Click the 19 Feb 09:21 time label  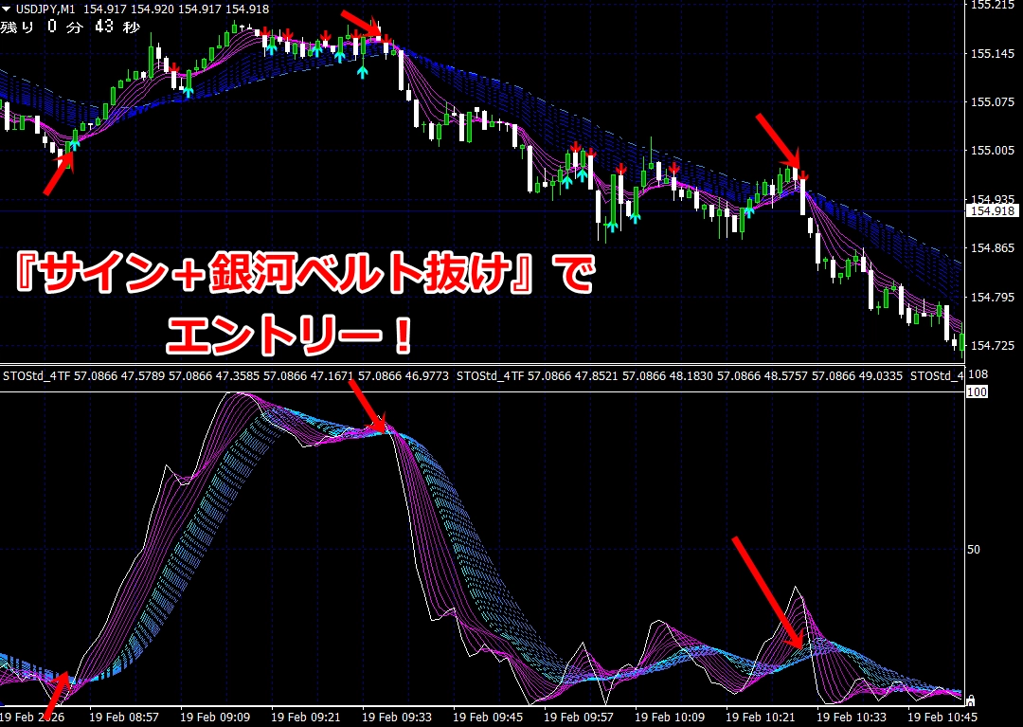point(305,718)
